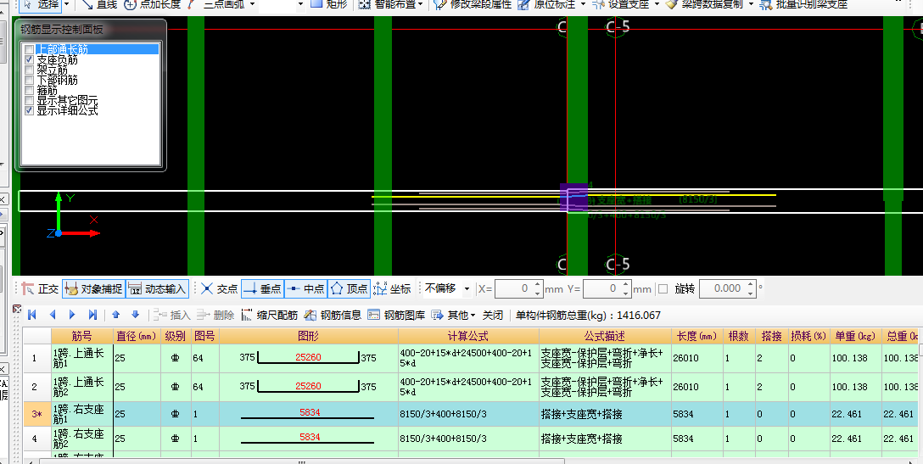Check 箍筋 display option
This screenshot has height=464, width=923.
pyautogui.click(x=29, y=90)
